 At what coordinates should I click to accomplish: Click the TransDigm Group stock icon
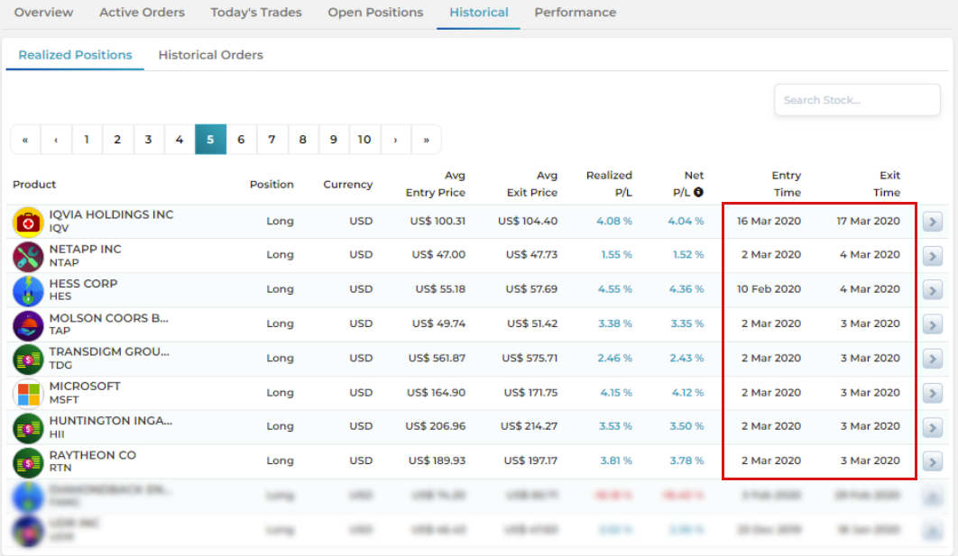click(x=28, y=359)
